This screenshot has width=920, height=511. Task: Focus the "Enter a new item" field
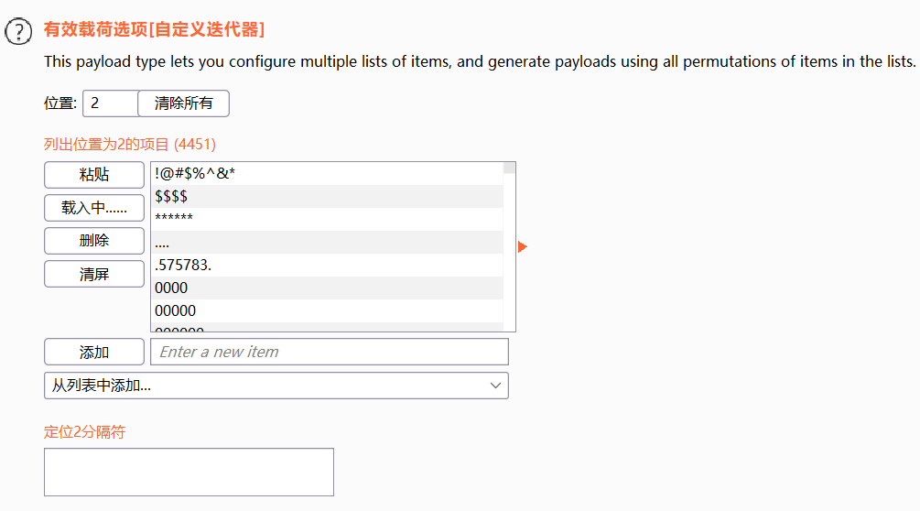point(330,352)
